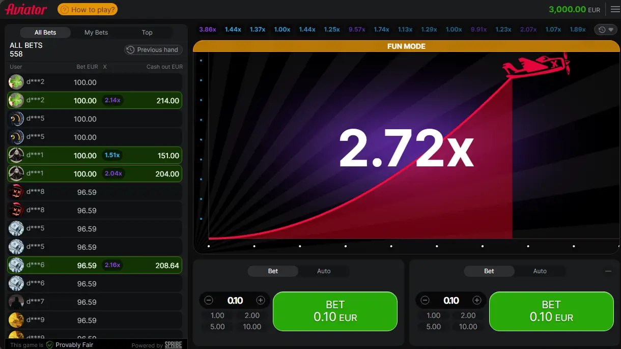Switch to the Top tab
Screen dimensions: 621x349
point(147,33)
